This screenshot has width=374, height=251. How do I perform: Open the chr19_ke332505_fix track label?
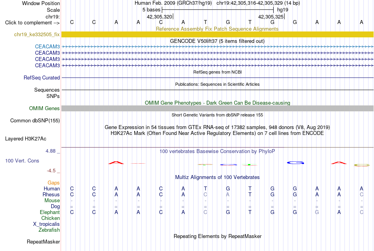pyautogui.click(x=37, y=34)
